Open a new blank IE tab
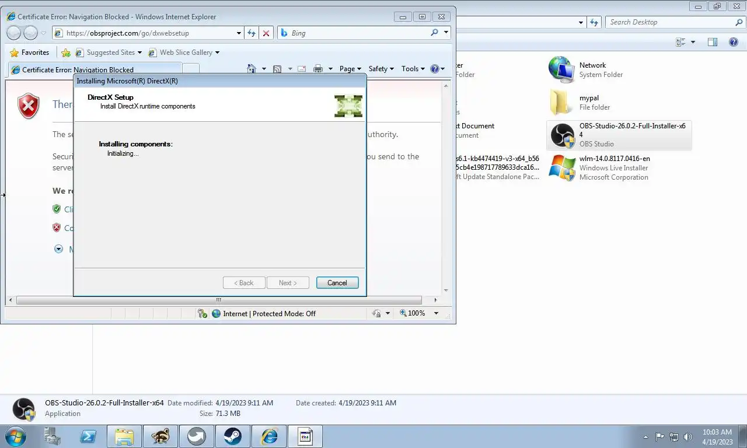The width and height of the screenshot is (747, 448). click(191, 69)
